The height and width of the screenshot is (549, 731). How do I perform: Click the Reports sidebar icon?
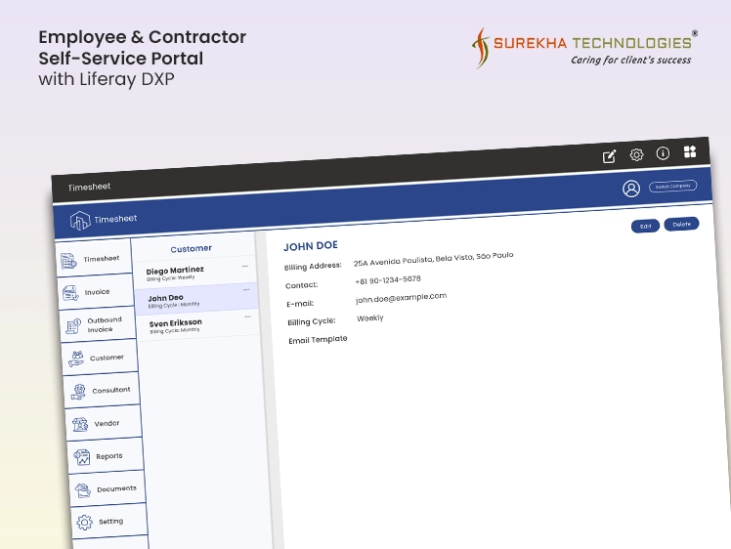click(82, 457)
